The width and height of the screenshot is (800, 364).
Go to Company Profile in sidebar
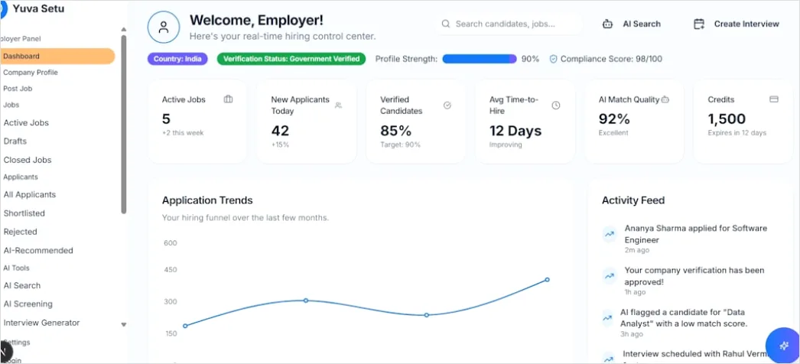pyautogui.click(x=31, y=73)
